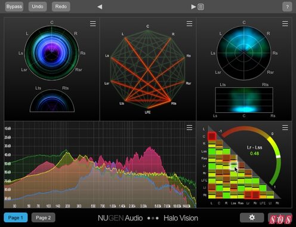
Task: Switch to Page 1 tab
Action: tap(16, 217)
